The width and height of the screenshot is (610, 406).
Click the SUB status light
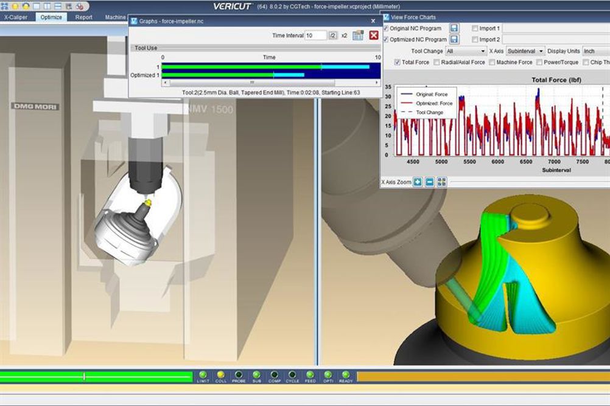tap(256, 374)
